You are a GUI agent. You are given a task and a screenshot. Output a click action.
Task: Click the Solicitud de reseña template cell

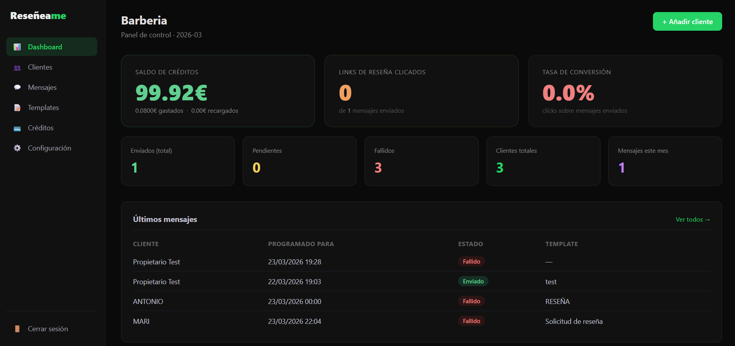(574, 322)
